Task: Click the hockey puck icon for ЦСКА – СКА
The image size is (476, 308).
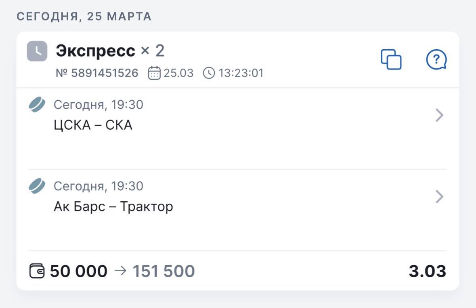Action: click(37, 104)
